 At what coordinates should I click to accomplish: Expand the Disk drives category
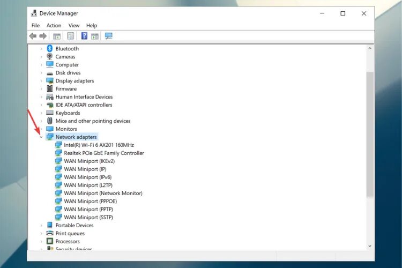click(x=41, y=73)
